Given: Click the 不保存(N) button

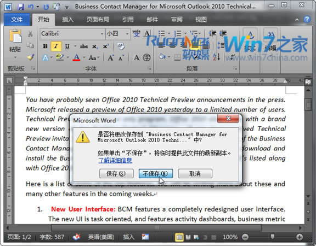Looking at the screenshot, I should pyautogui.click(x=156, y=173).
